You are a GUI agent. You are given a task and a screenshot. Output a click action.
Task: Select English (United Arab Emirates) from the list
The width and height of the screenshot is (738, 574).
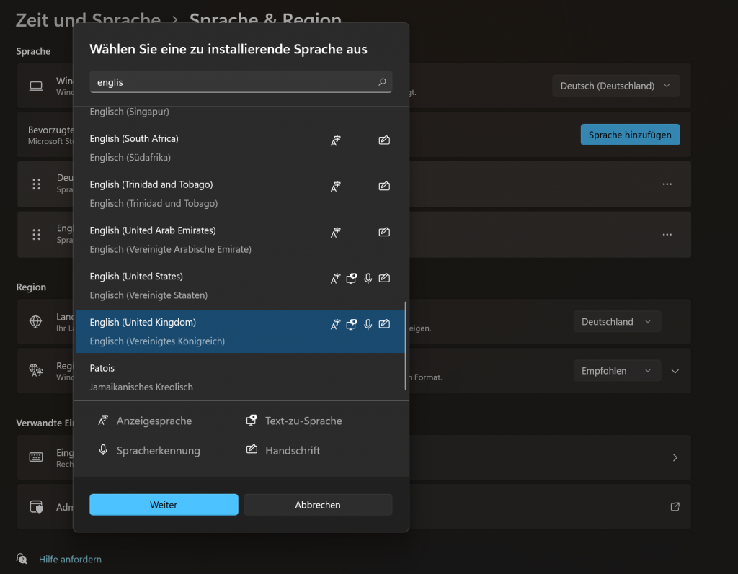(x=240, y=240)
